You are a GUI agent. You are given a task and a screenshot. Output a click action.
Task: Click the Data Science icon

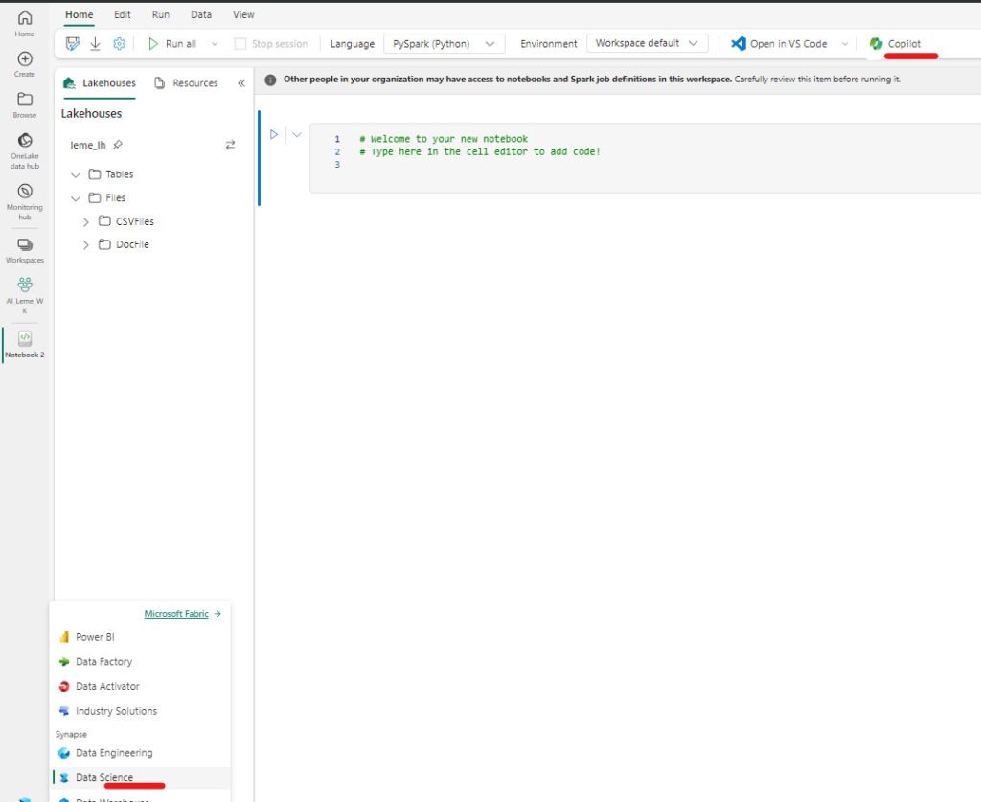click(x=64, y=778)
